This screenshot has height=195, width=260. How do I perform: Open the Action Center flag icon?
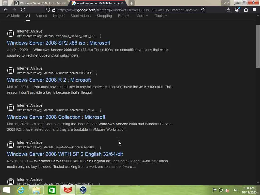point(215,190)
